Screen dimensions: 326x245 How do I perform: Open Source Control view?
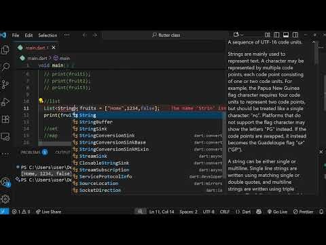pyautogui.click(x=5, y=84)
